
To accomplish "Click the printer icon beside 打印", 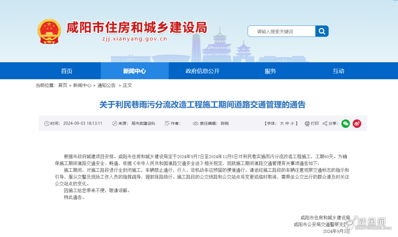I will [307, 123].
